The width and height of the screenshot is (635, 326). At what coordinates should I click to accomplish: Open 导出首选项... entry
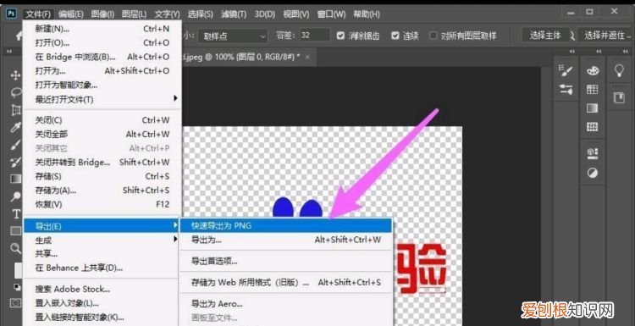(286, 261)
